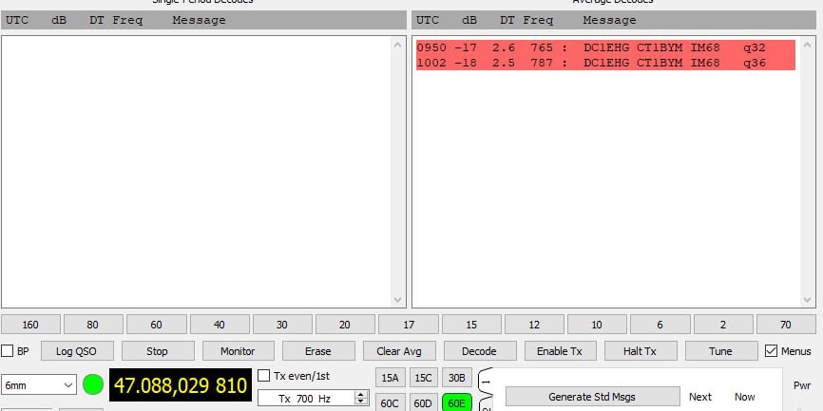
Task: Open the 6mm band dropdown
Action: [39, 385]
